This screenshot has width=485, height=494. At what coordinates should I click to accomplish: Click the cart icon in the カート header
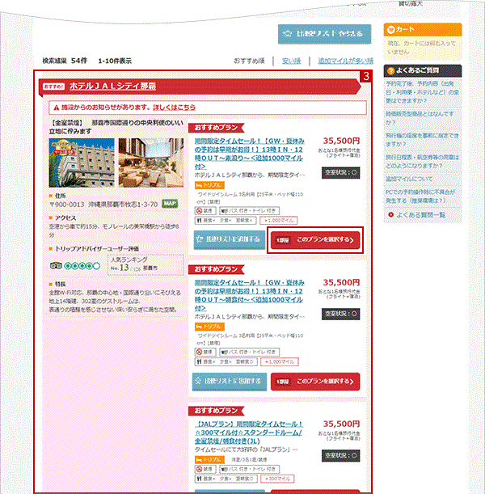[x=390, y=28]
